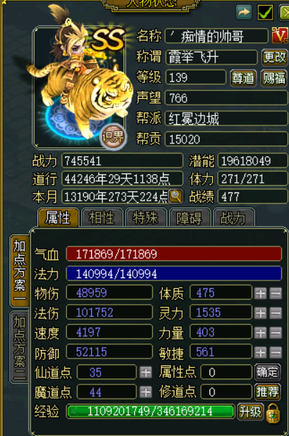Click the tiger mount character portrait

(80, 86)
